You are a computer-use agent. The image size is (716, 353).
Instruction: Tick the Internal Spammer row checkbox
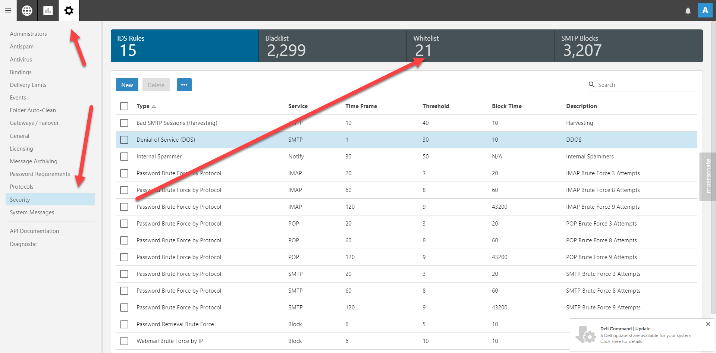click(124, 157)
